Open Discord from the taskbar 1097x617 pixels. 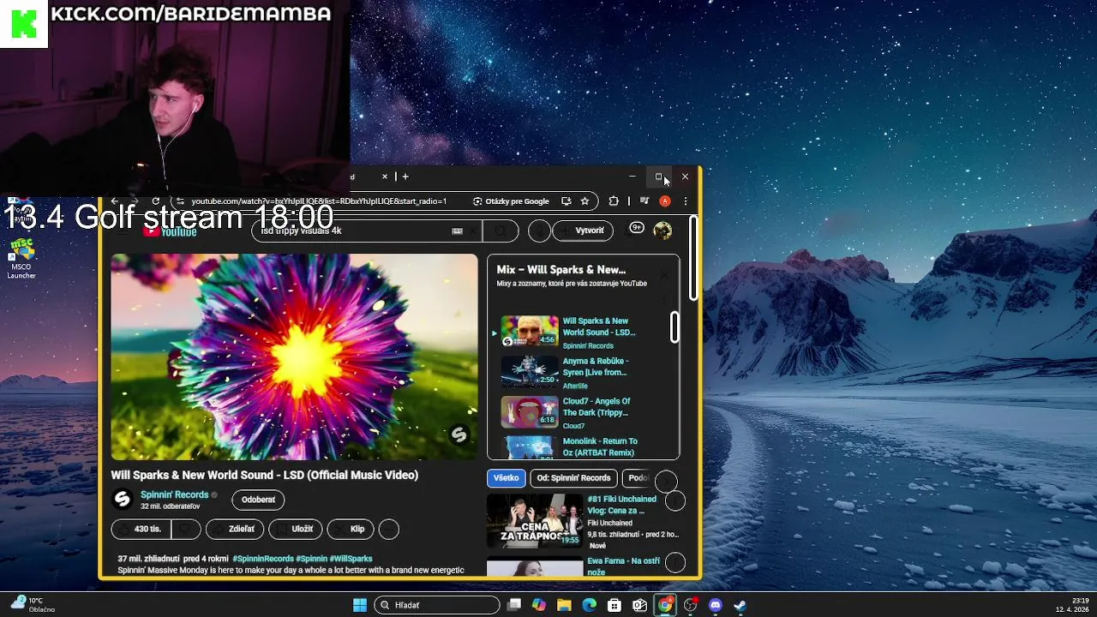coord(716,605)
